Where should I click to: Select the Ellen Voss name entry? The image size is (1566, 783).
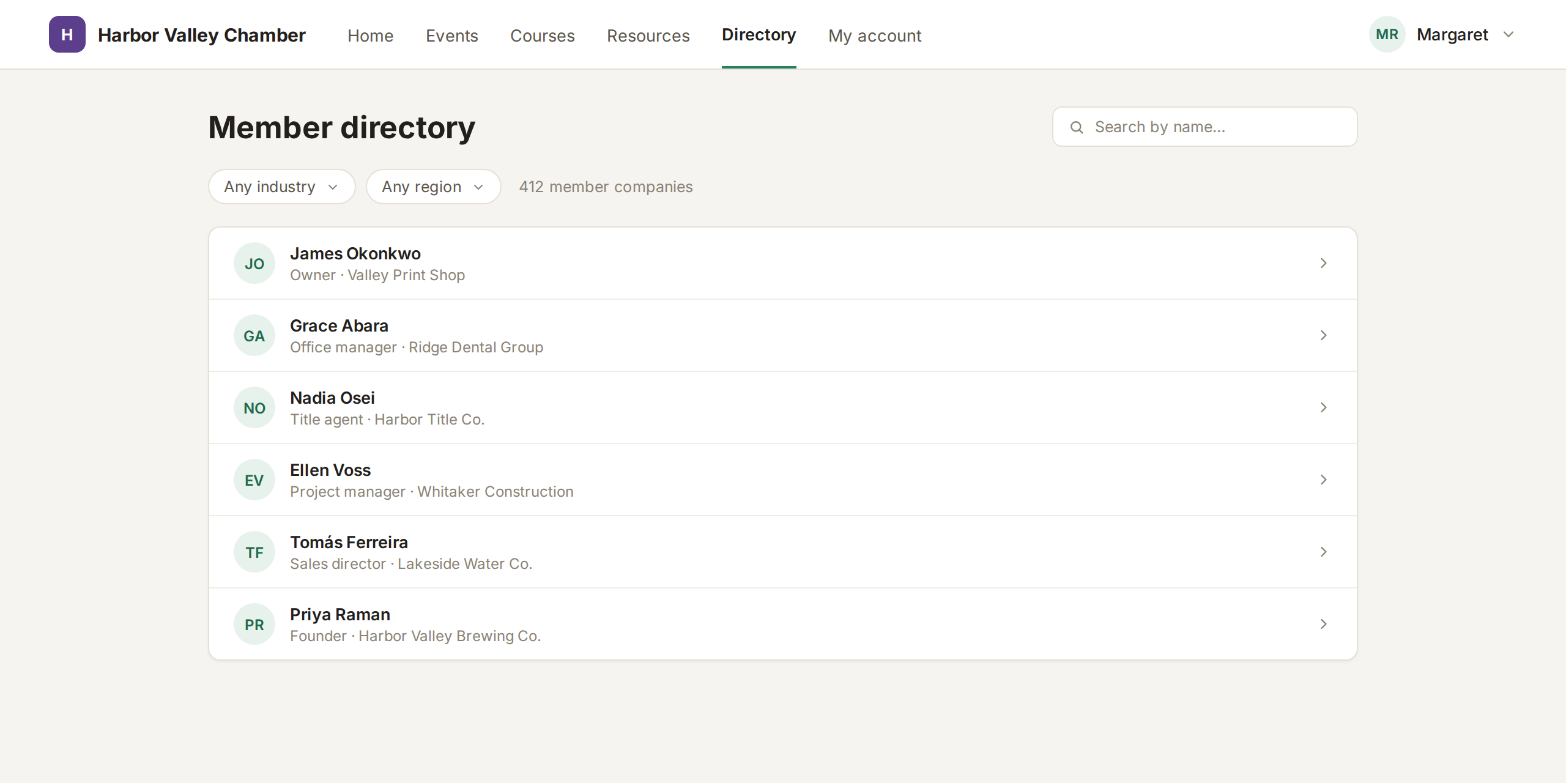(330, 470)
